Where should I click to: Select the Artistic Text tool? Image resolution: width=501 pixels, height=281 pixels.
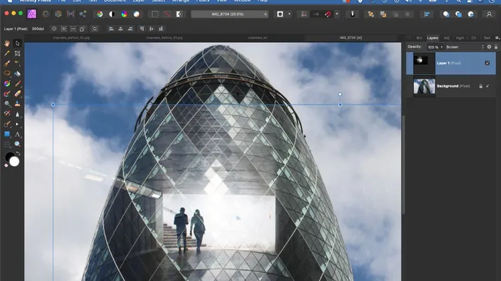click(17, 134)
